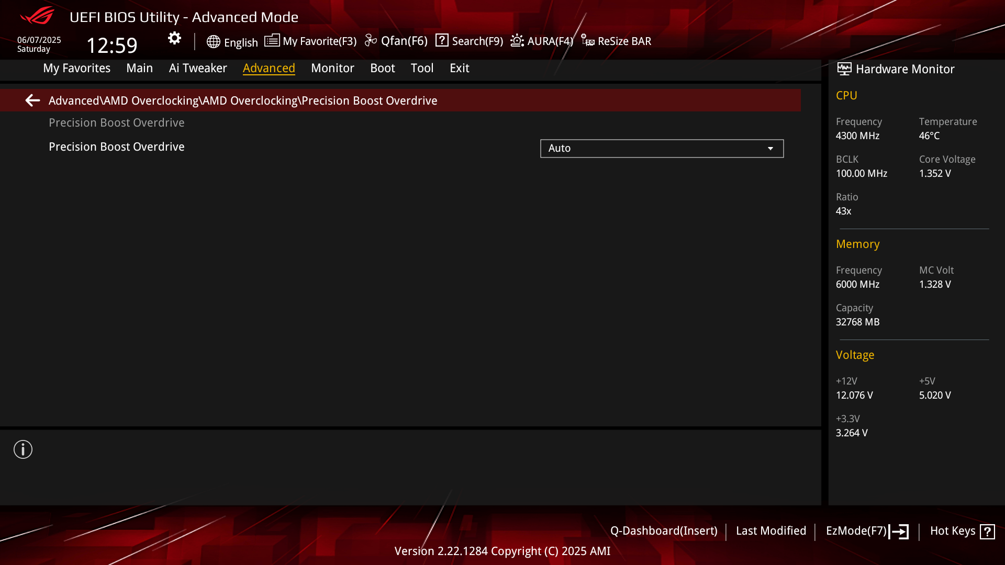Click the Qfan fan icon
Viewport: 1005px width, 565px height.
371,40
